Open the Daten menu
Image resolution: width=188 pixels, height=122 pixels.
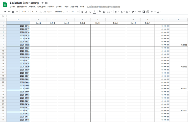59,7
